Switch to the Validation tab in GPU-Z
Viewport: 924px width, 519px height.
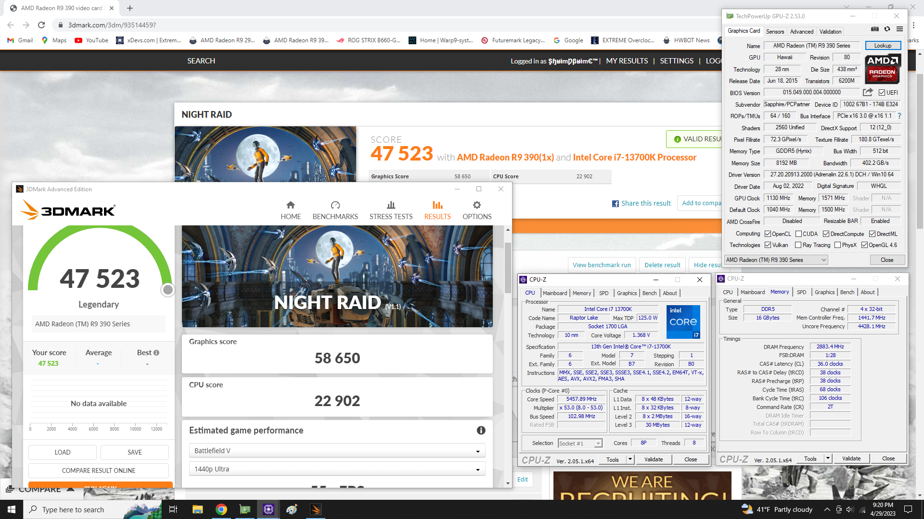830,32
